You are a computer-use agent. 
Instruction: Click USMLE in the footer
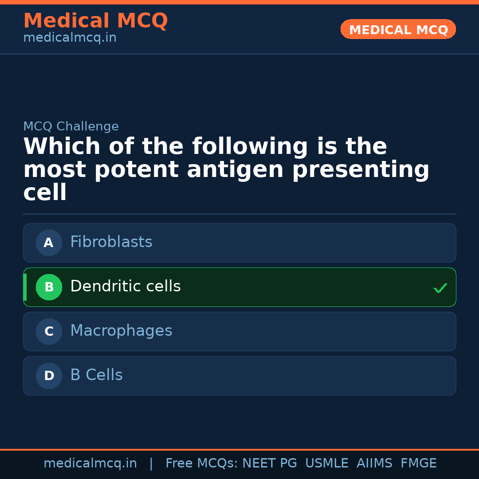(x=326, y=463)
